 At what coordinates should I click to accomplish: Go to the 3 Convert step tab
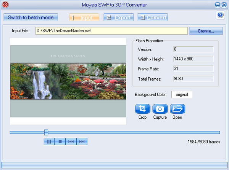tap(153, 17)
